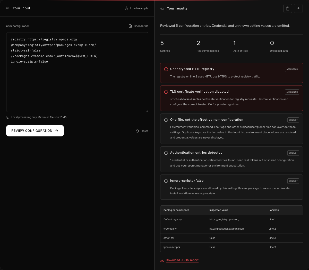Click the Reset button label
309x270 pixels.
pos(144,131)
